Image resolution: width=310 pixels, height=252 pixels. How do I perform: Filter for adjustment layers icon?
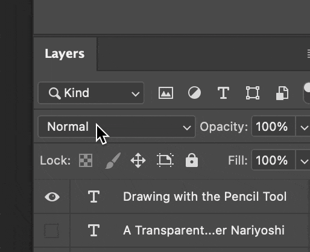(x=194, y=93)
